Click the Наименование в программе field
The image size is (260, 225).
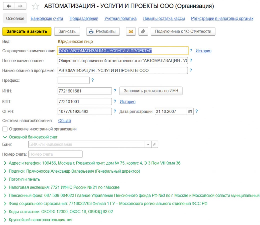point(123,70)
